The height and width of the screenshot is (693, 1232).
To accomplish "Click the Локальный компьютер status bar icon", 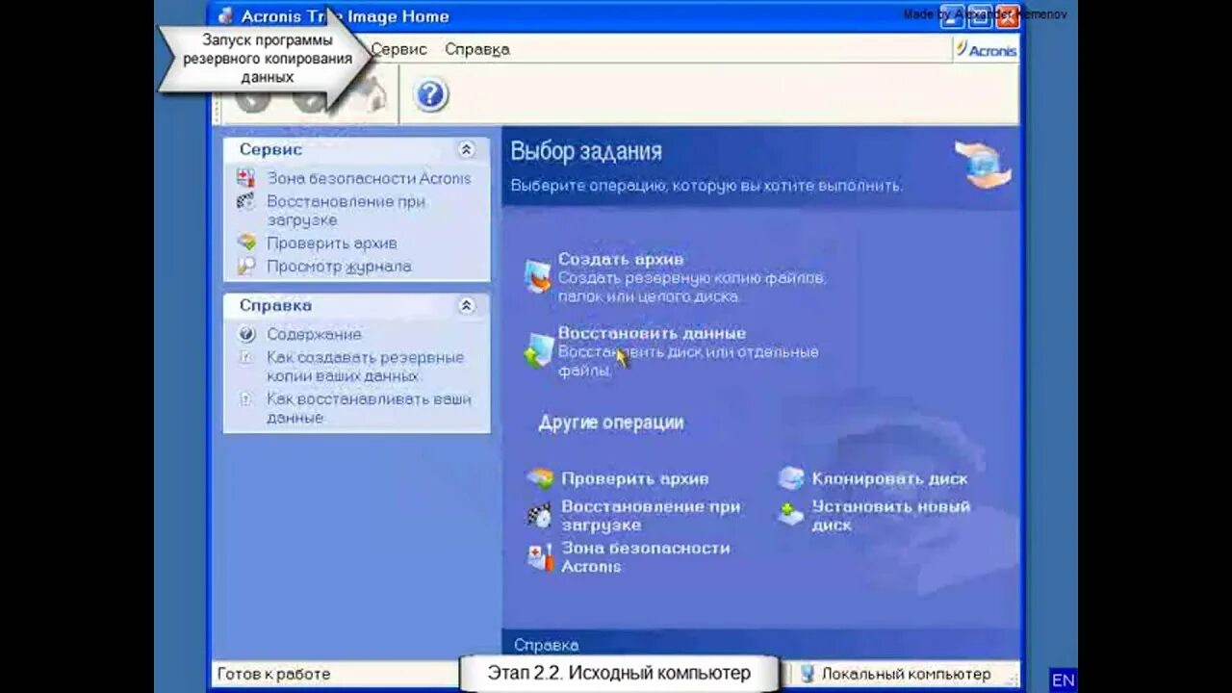I will (808, 674).
